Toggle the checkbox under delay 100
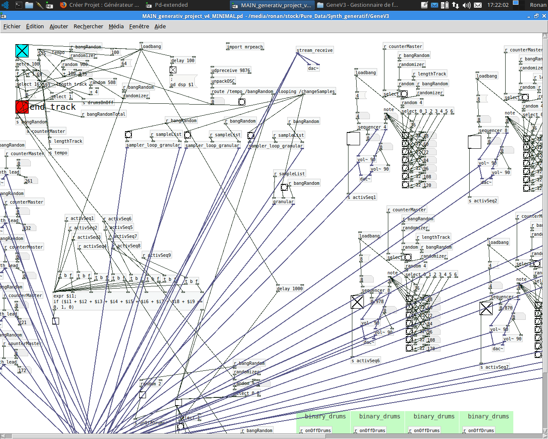Viewport: 548px width, 439px height. [x=173, y=70]
